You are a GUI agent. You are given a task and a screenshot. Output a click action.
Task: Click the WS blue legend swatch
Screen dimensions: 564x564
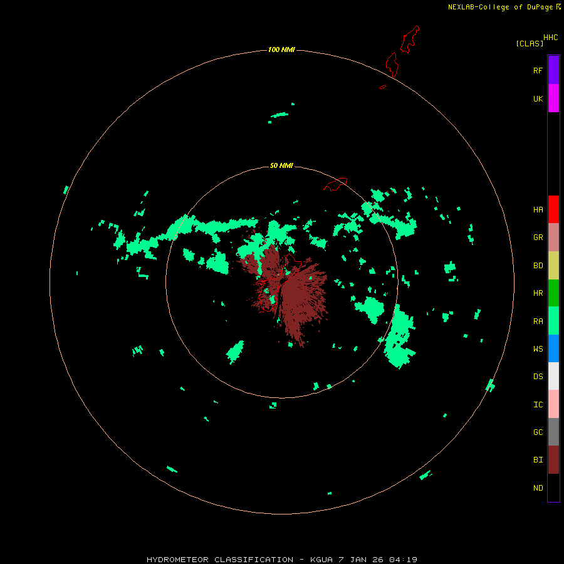553,348
